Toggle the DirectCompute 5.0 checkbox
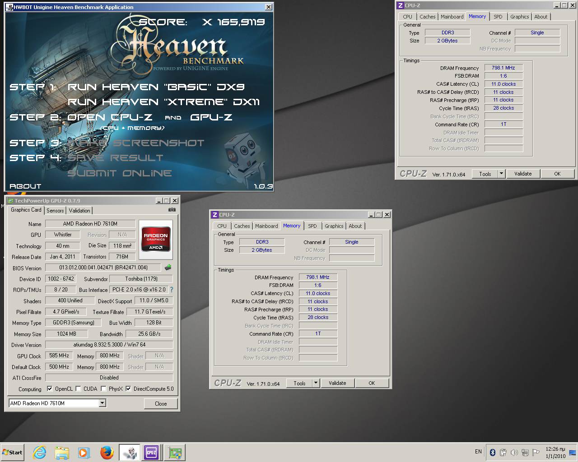This screenshot has width=578, height=462. coord(128,388)
